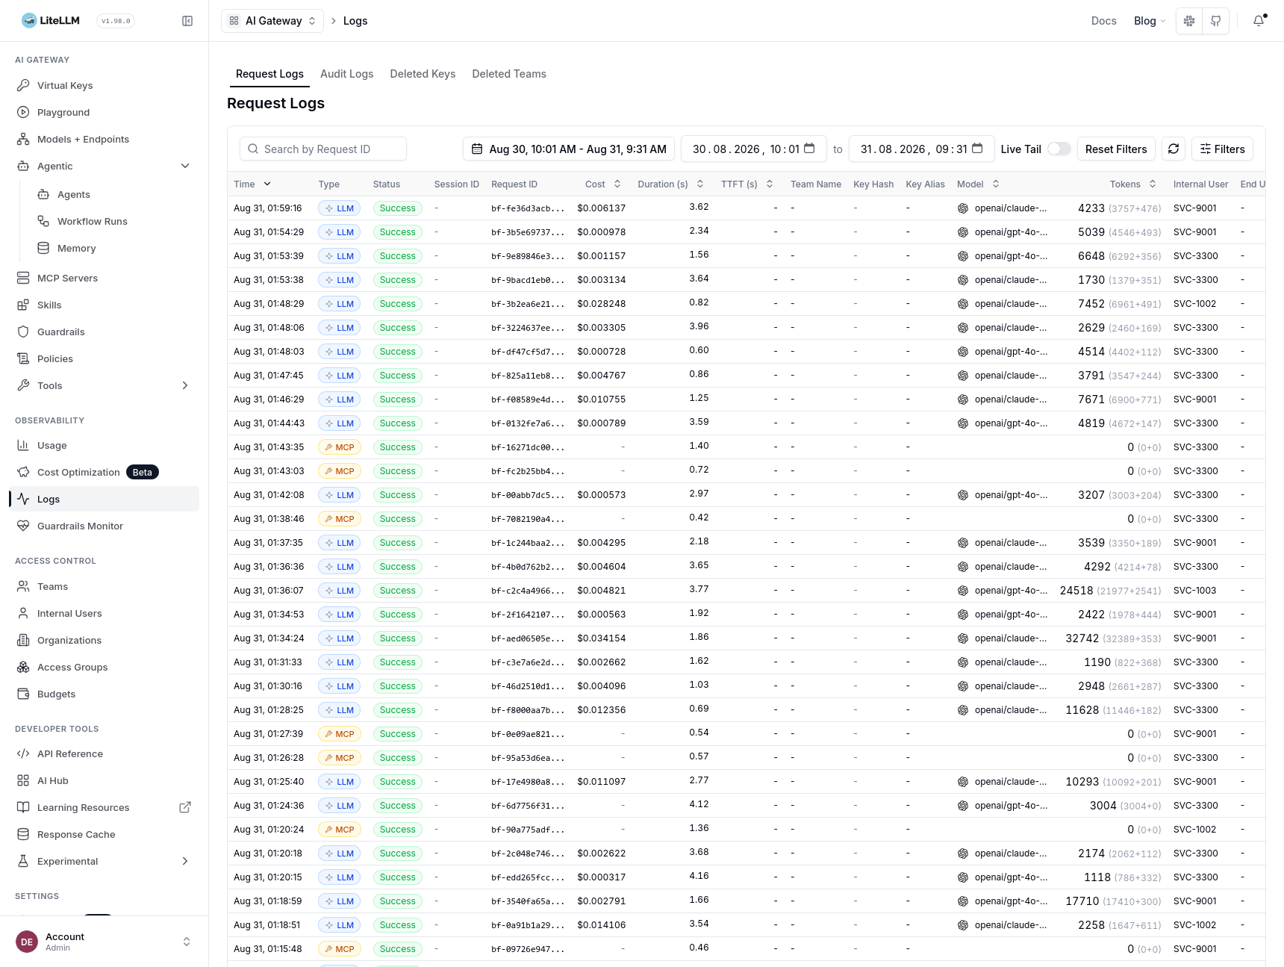Open the Account Admin menu
Image resolution: width=1284 pixels, height=967 pixels.
[x=104, y=942]
